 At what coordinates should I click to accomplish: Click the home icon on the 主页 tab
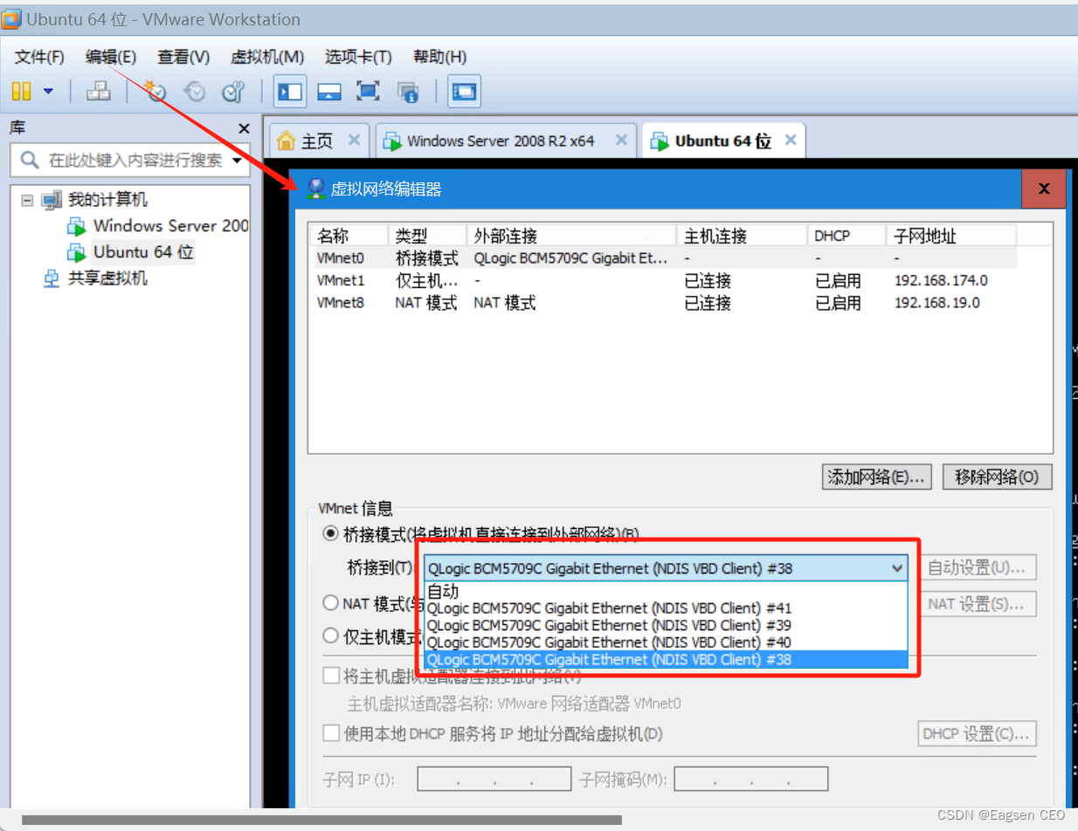285,141
